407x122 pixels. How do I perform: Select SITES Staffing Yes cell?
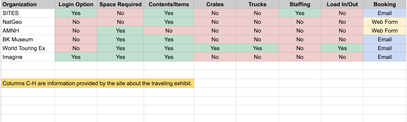pyautogui.click(x=300, y=13)
